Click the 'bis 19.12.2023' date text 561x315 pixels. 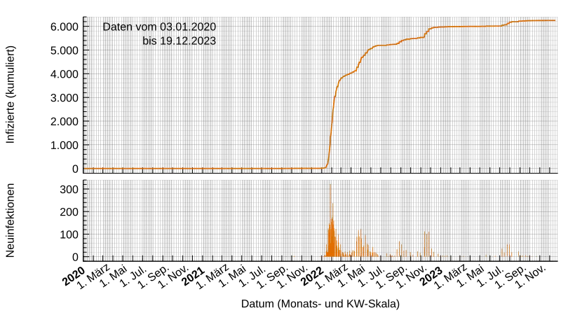tap(178, 41)
